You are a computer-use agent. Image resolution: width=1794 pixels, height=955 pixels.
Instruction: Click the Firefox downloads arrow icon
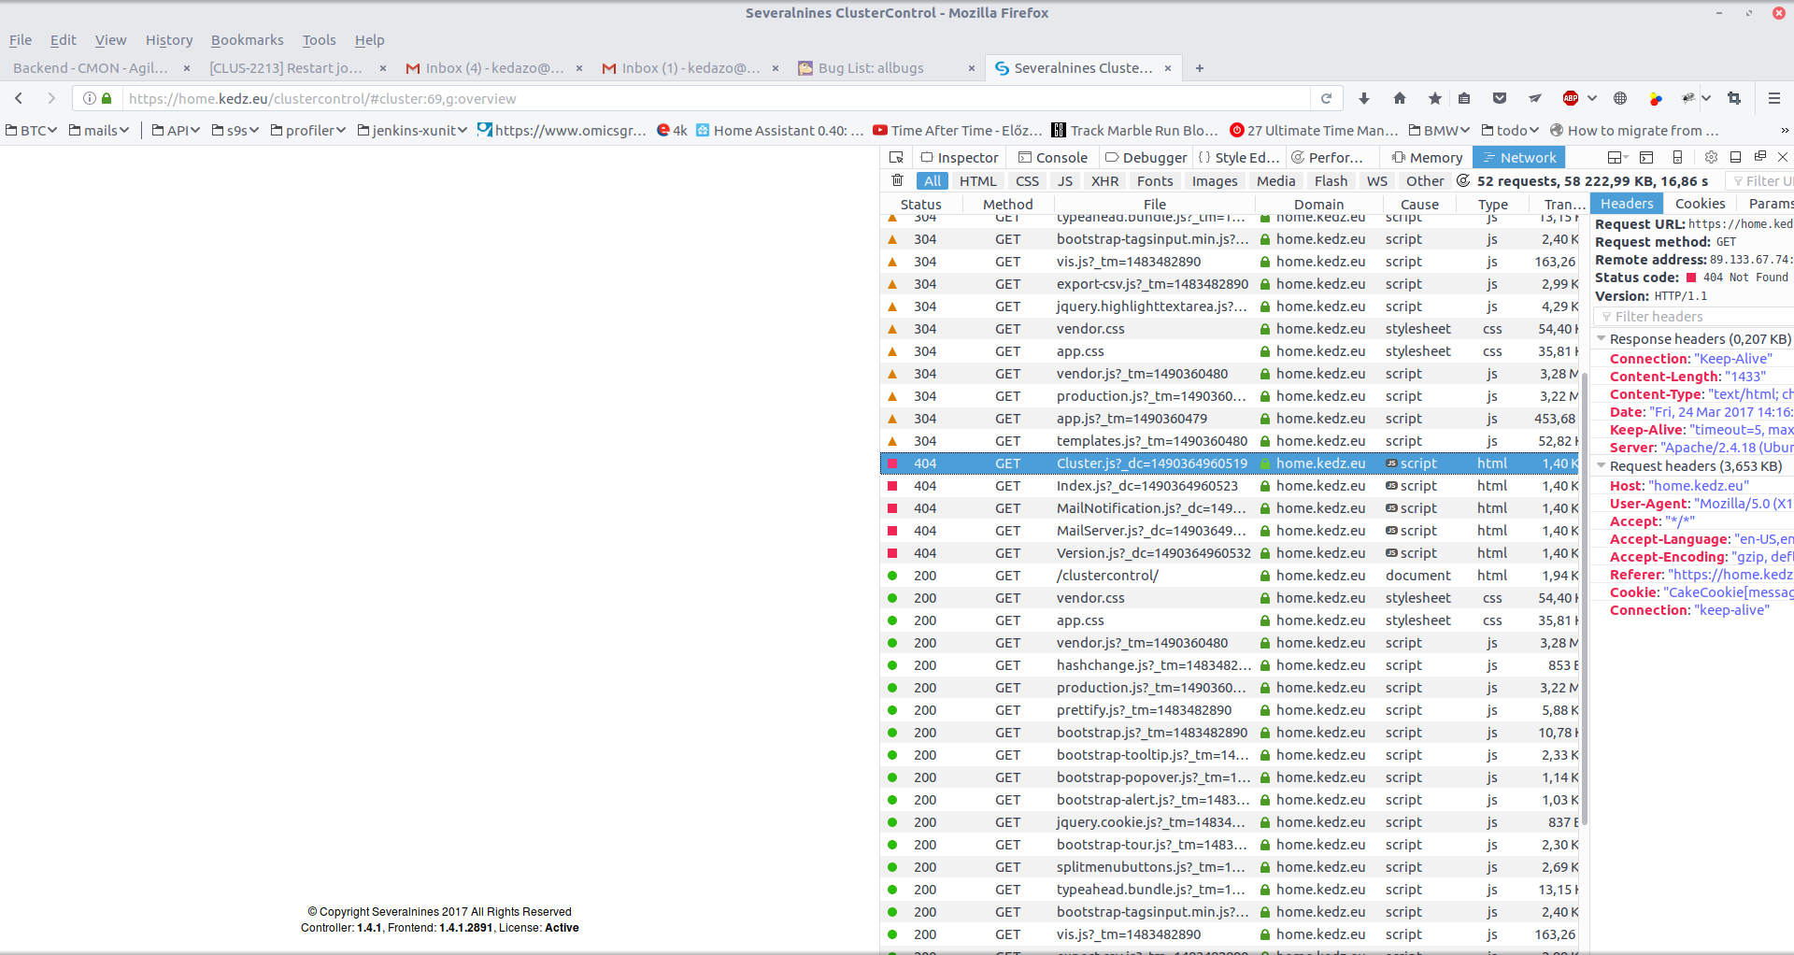[x=1364, y=98]
